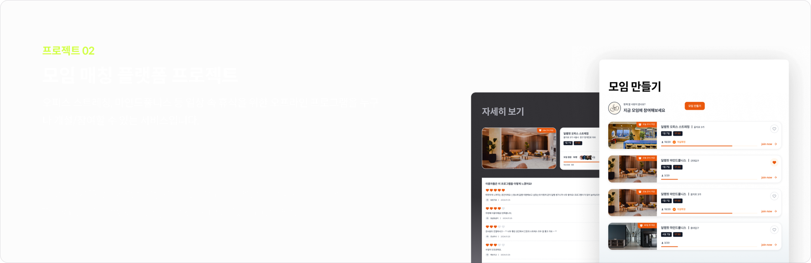Viewport: 811px width, 263px height.
Task: Like the 마인드풀니스 을지로 3가 card heart
Action: (774, 196)
